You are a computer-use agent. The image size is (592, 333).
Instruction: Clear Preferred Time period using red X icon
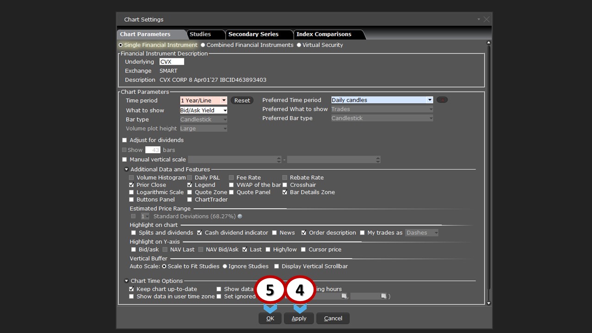click(x=442, y=99)
